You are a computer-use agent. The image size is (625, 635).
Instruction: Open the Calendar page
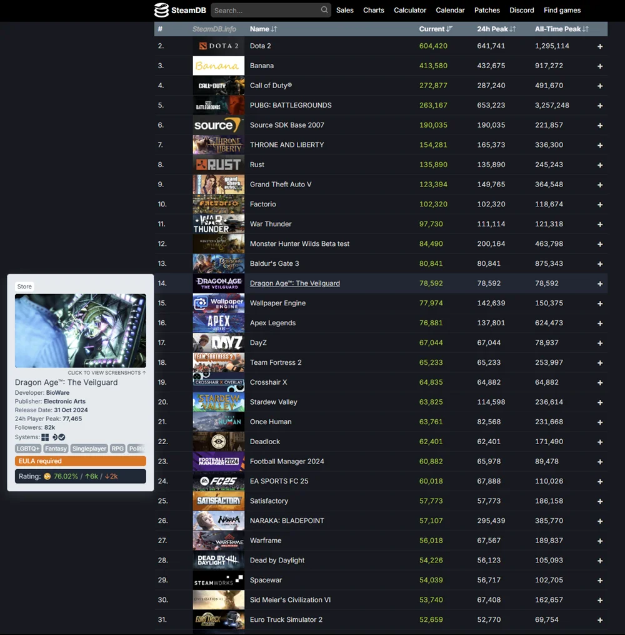(450, 10)
